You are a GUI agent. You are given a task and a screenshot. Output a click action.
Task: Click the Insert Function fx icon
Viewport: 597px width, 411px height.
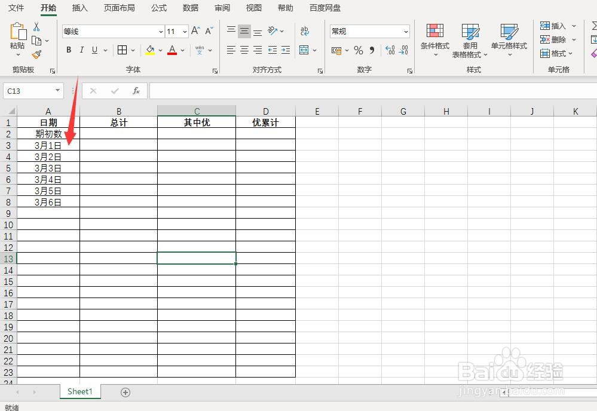pyautogui.click(x=136, y=91)
